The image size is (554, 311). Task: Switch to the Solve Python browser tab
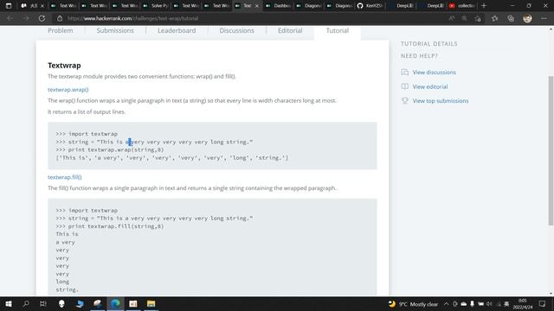tap(156, 6)
